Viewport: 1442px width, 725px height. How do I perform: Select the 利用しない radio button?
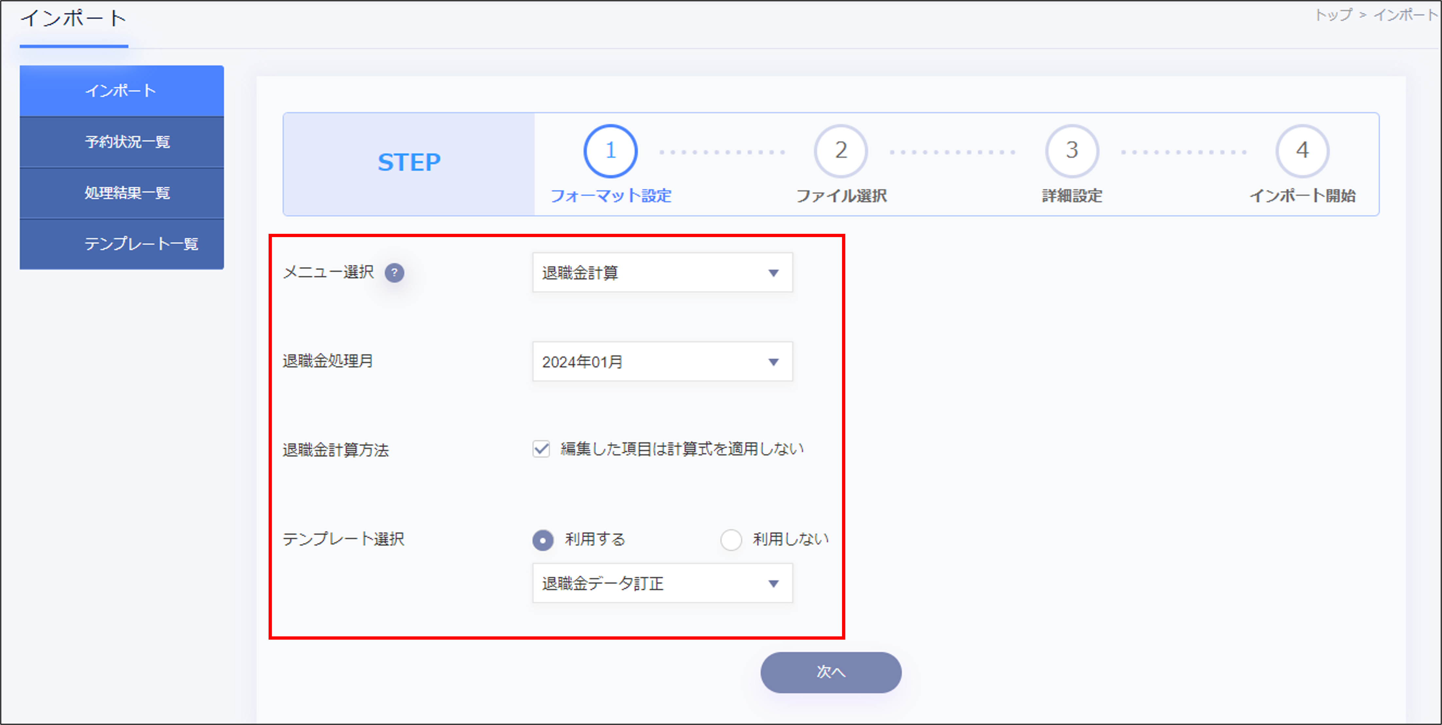tap(730, 540)
